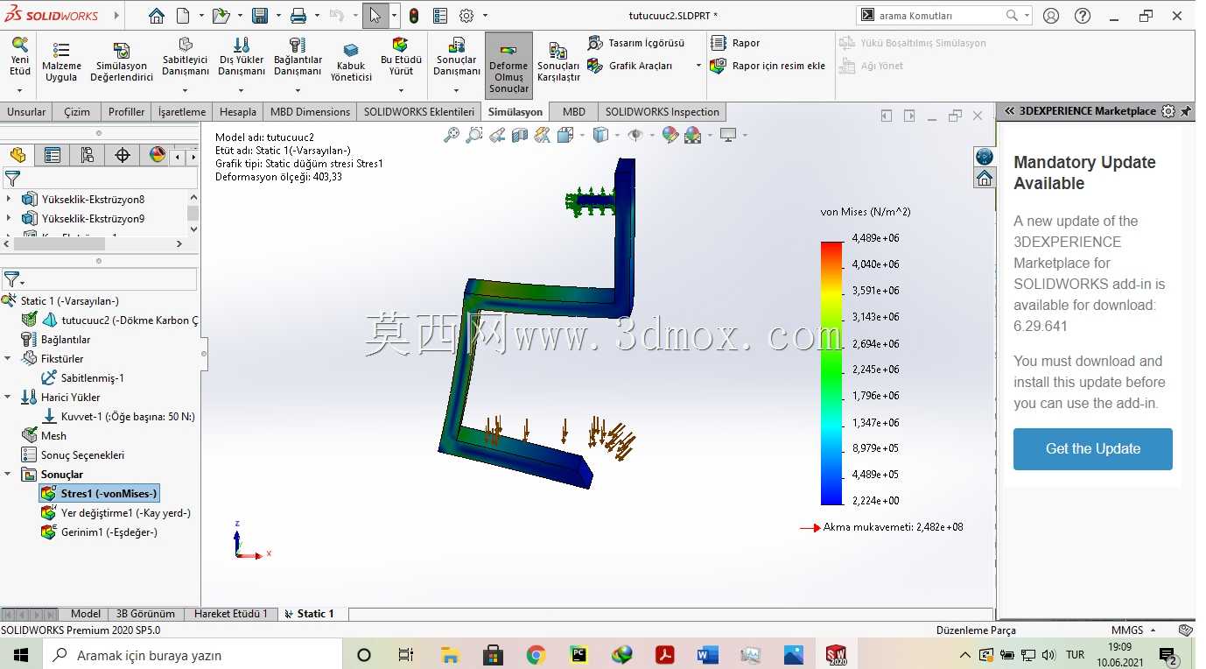The image size is (1206, 669).
Task: Switch to the Unsurlar ribbon tab
Action: click(x=26, y=111)
